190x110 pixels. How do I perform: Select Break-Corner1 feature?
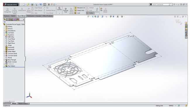[x=11, y=62]
